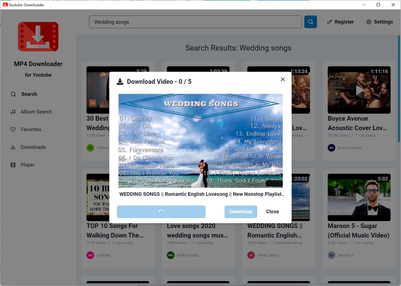The image size is (401, 286).
Task: Dismiss the dialog using the X
Action: [x=282, y=79]
